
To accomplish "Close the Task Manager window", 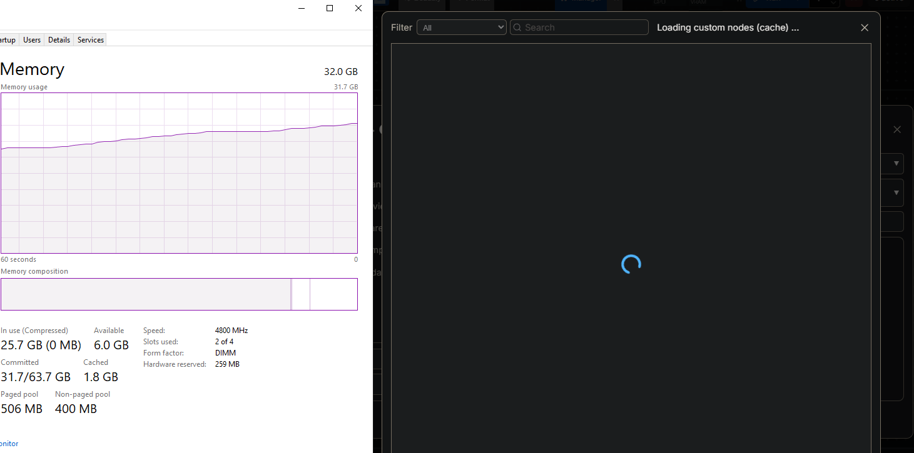I will [x=358, y=8].
